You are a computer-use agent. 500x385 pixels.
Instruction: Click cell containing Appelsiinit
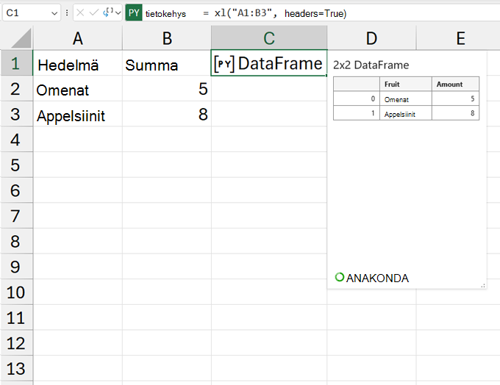pos(78,115)
